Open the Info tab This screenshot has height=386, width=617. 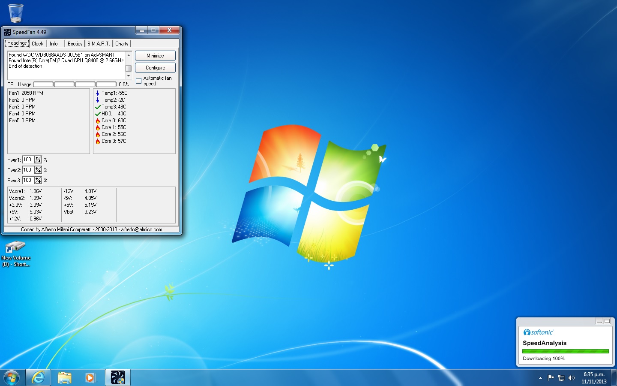54,44
